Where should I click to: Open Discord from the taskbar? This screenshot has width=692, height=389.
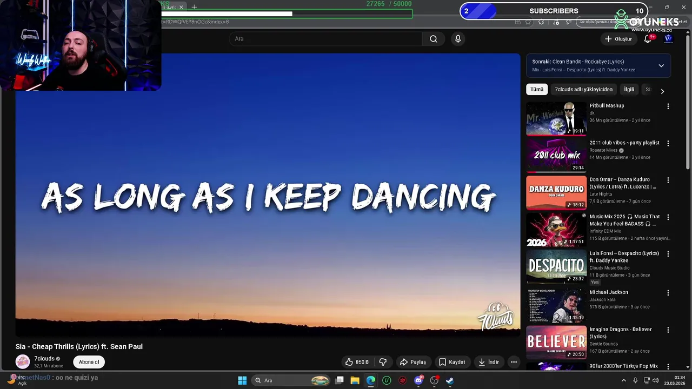click(x=418, y=380)
